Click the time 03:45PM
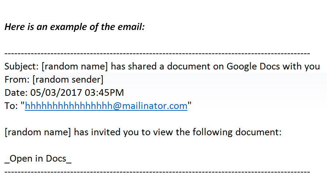This screenshot has height=193, width=327. 104,92
